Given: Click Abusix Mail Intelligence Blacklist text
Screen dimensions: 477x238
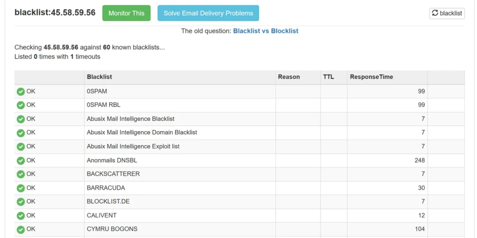Looking at the screenshot, I should click(x=130, y=119).
